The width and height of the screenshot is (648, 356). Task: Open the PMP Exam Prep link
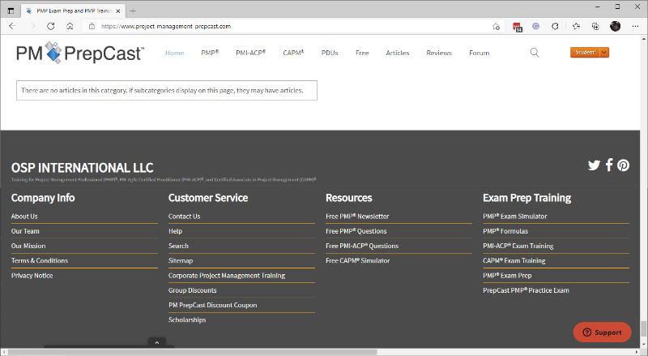point(507,276)
